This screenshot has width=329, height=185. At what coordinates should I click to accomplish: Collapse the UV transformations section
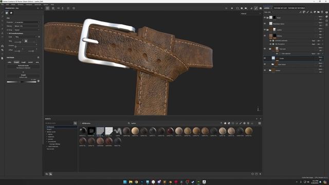(x=8, y=33)
